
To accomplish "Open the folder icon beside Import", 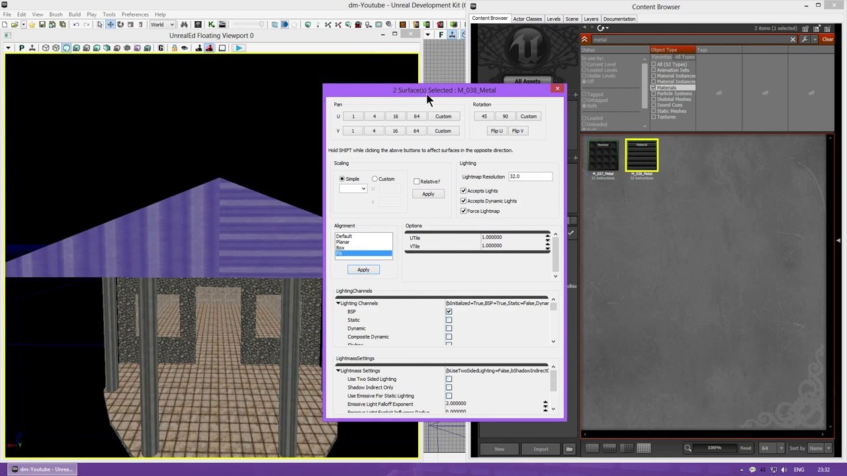I will click(x=568, y=449).
